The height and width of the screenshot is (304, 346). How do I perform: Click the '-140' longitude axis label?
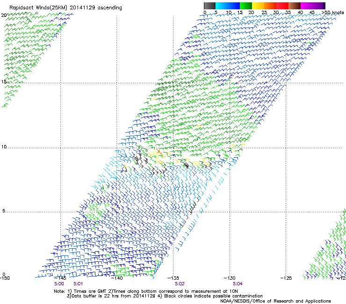click(x=117, y=278)
